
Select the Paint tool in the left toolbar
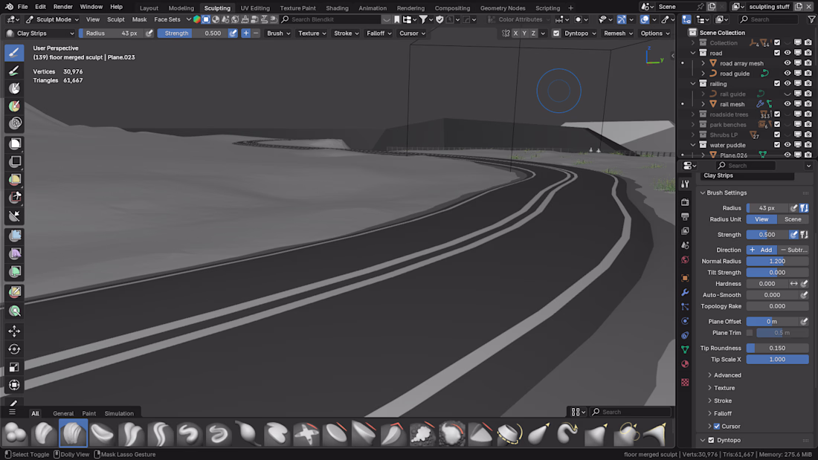click(x=15, y=71)
